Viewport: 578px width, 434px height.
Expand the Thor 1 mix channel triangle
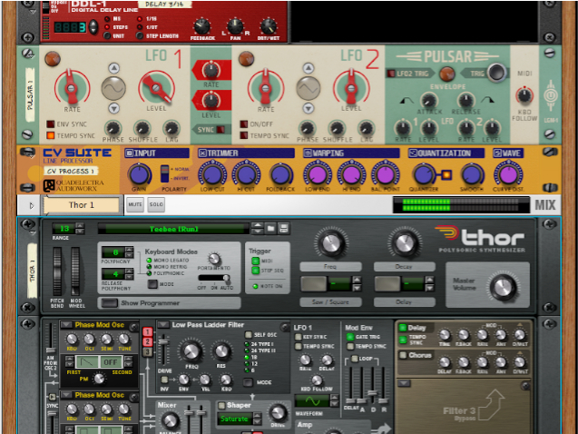34,205
